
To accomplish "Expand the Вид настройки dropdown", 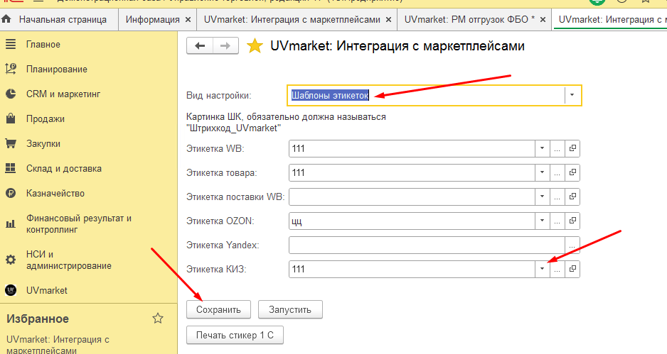I will pos(572,95).
